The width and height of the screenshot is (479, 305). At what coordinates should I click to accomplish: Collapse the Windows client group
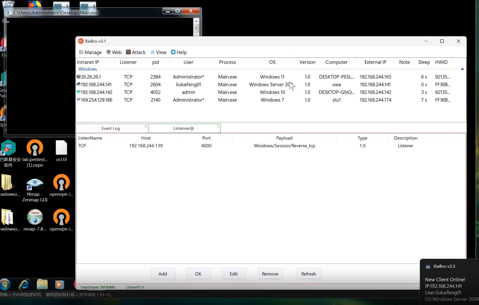coord(462,69)
